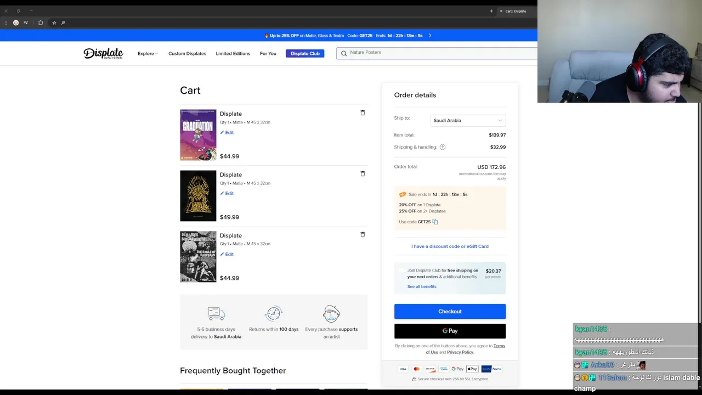The height and width of the screenshot is (395, 702).
Task: Open the Ship to Saudi Arabia dropdown
Action: [x=468, y=120]
